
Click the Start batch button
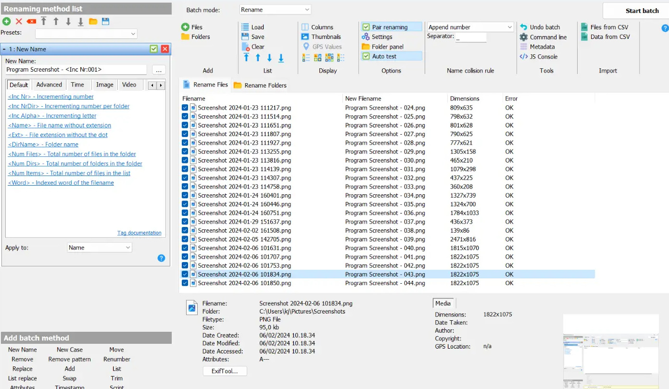tap(635, 11)
